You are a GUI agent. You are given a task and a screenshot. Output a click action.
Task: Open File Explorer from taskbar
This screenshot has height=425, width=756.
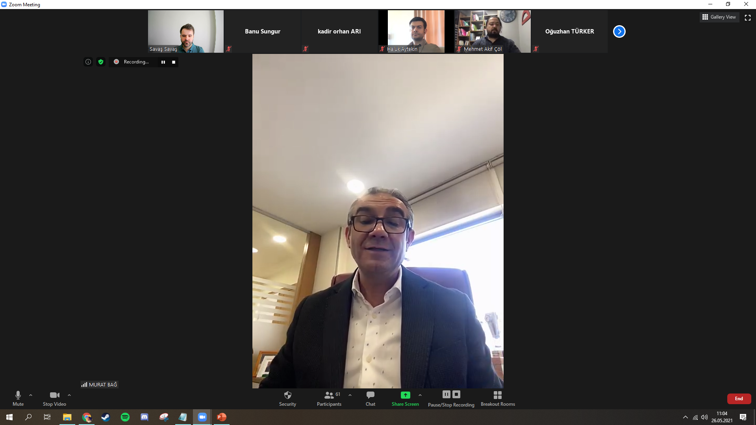[x=67, y=417]
